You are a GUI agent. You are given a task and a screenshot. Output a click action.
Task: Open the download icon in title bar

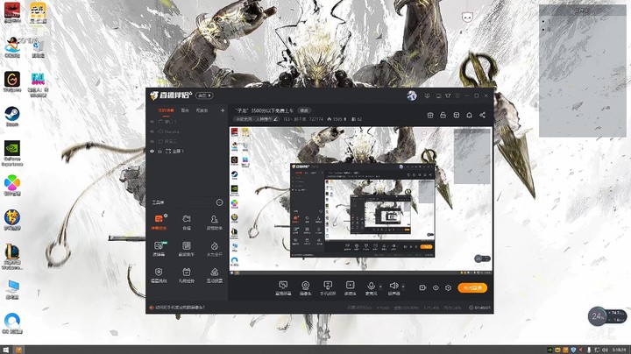point(427,96)
